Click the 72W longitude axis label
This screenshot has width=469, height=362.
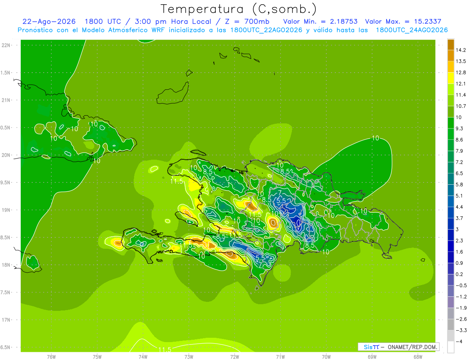coord(234,357)
